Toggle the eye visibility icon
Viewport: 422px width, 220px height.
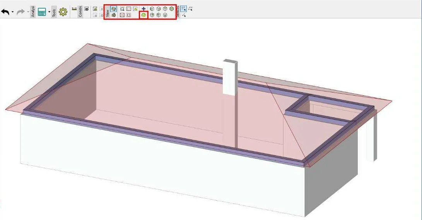click(x=87, y=9)
